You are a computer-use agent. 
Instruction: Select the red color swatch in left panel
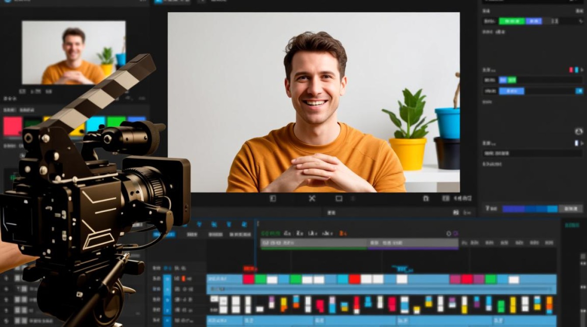pyautogui.click(x=13, y=126)
